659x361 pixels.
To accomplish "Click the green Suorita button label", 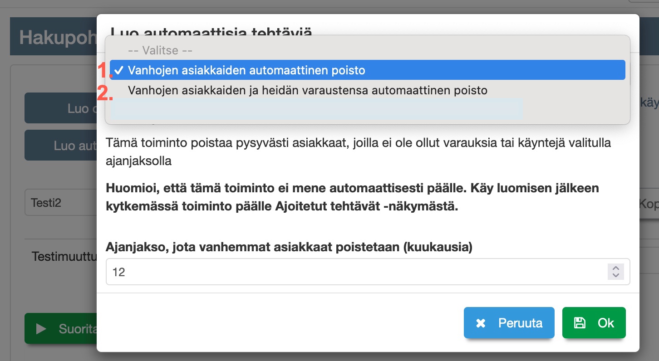I will click(x=77, y=329).
